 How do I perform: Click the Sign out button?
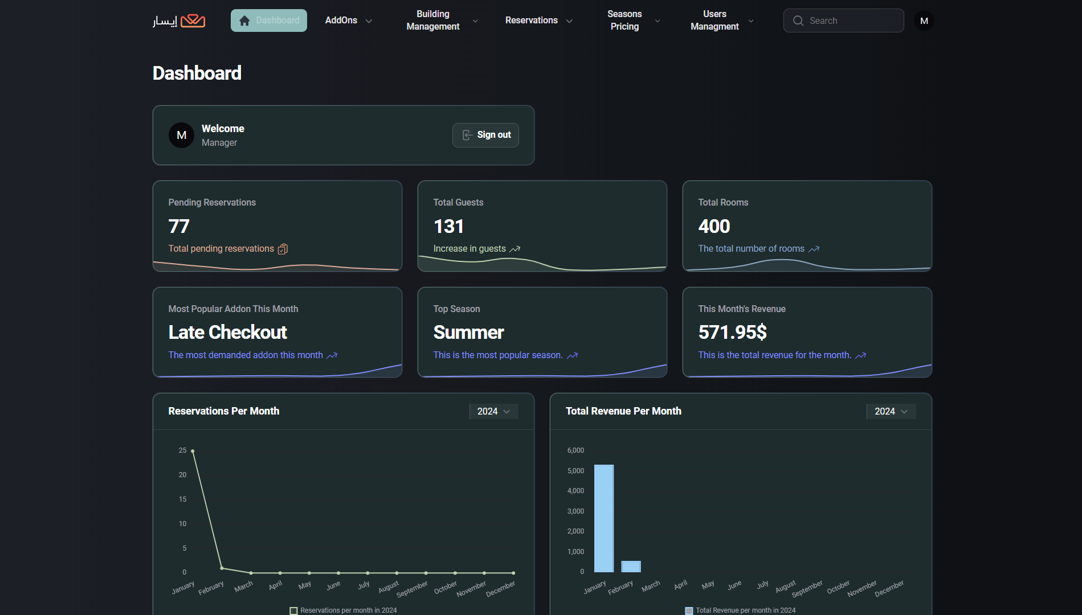(x=485, y=135)
